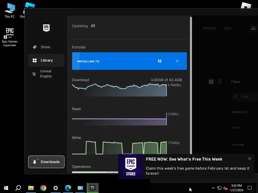Open the notification center icon

click(250, 188)
